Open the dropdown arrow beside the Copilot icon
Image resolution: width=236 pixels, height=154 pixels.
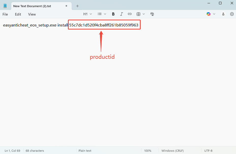pos(214,14)
